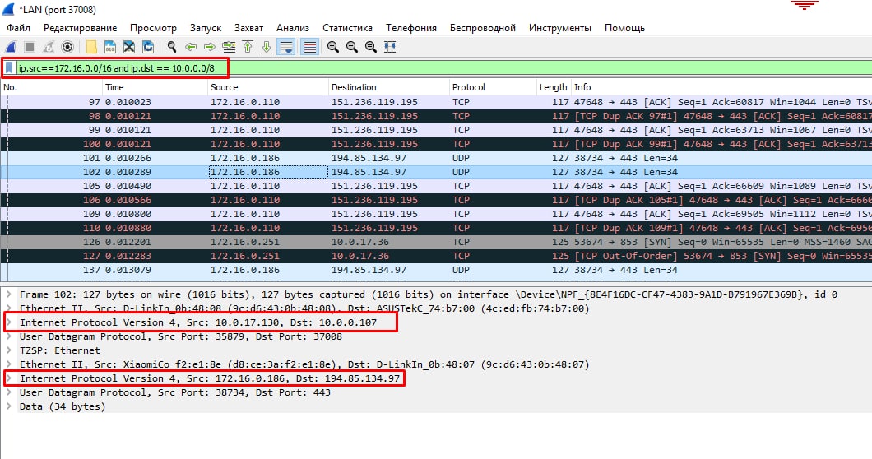
Task: Restart the current capture
Action: click(49, 47)
